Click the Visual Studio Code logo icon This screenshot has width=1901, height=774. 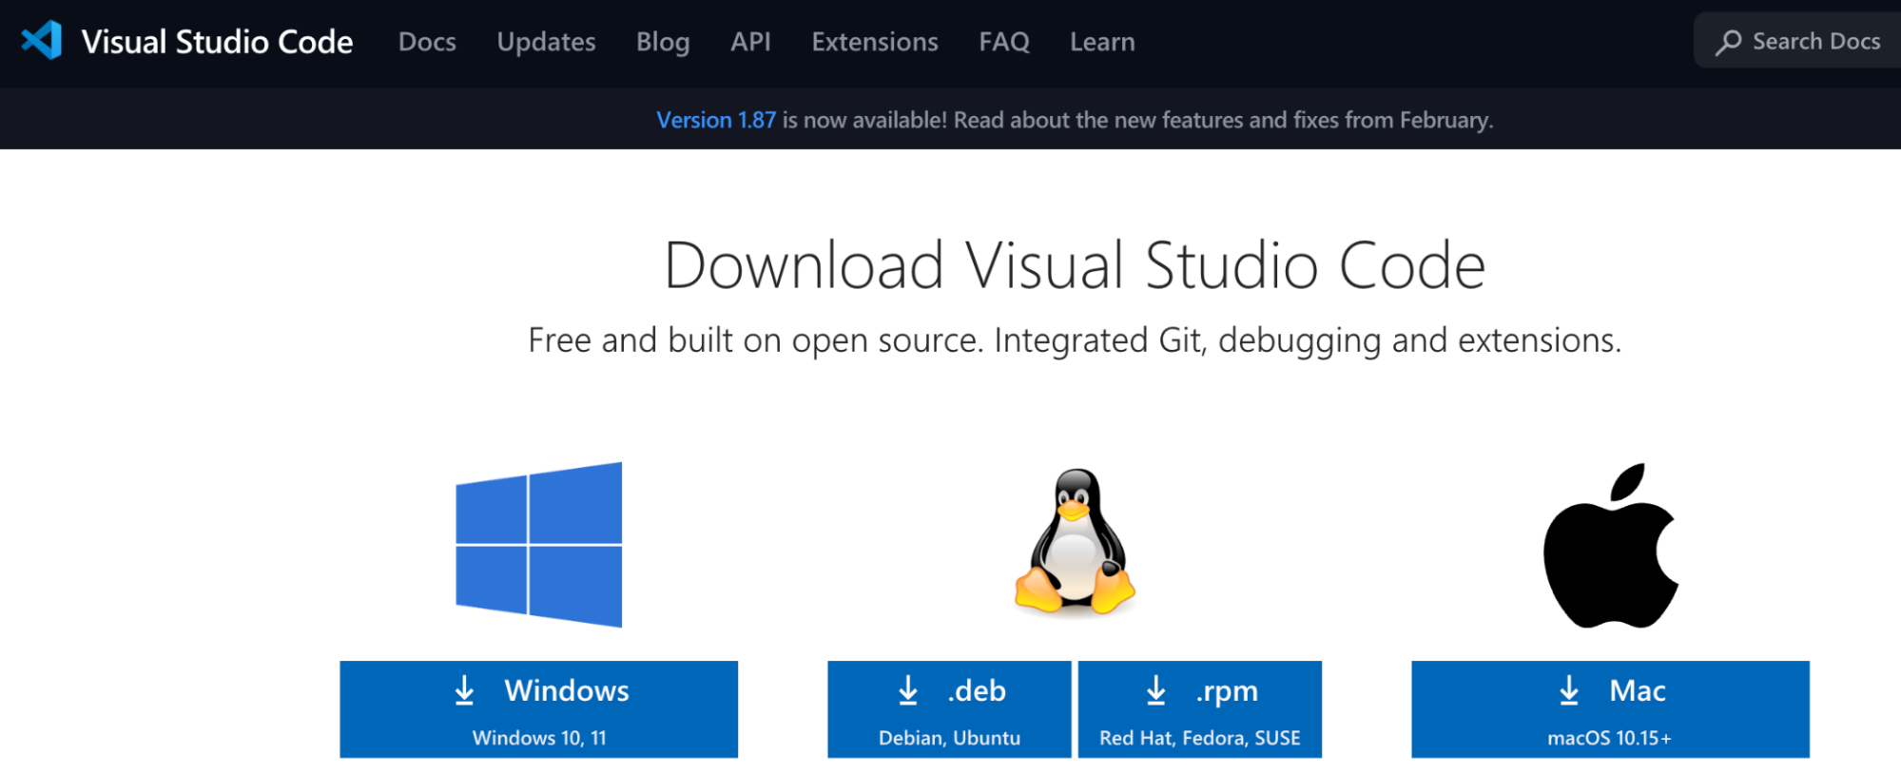(x=42, y=41)
